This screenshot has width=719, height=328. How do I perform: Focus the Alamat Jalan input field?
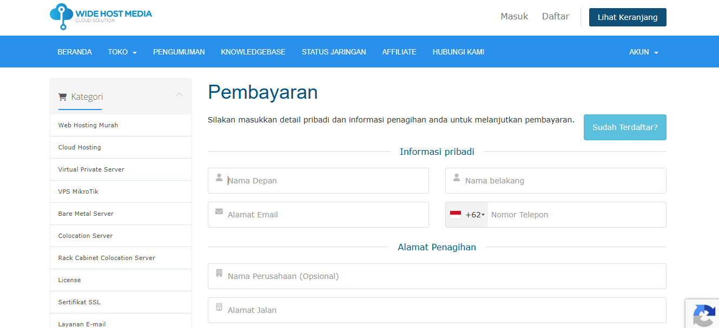437,310
